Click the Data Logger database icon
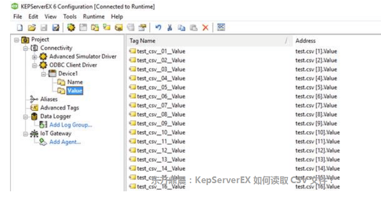Viewport: 381px width, 199px height. click(x=34, y=116)
